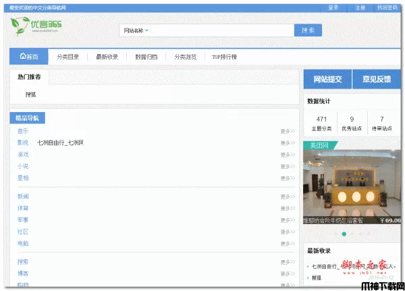Expand 更多>> for the 音乐 category

288,131
